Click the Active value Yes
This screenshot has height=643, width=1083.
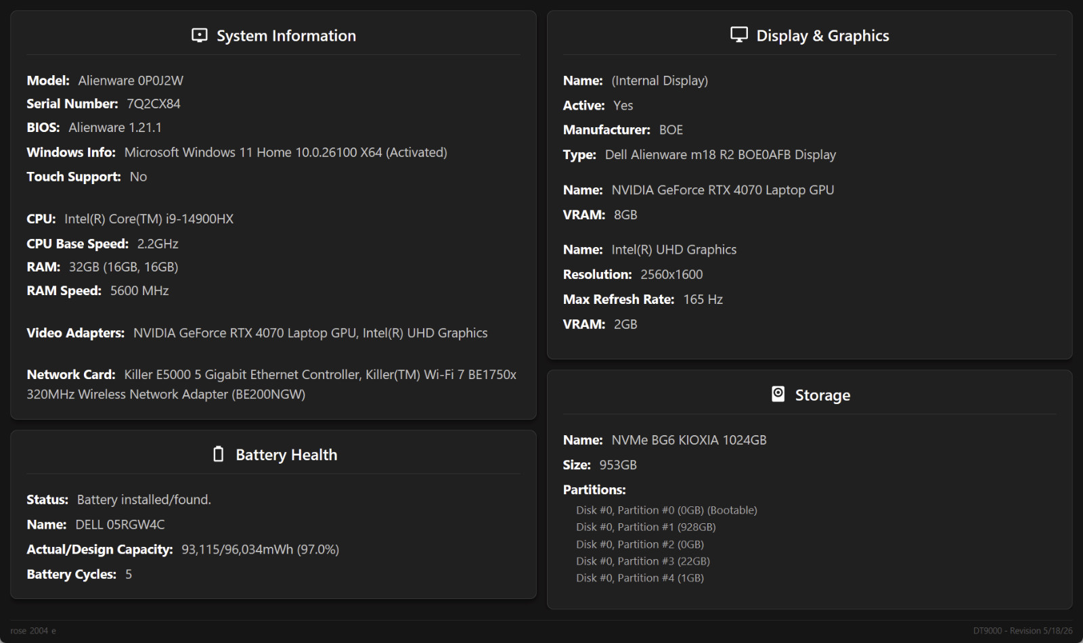pos(623,106)
